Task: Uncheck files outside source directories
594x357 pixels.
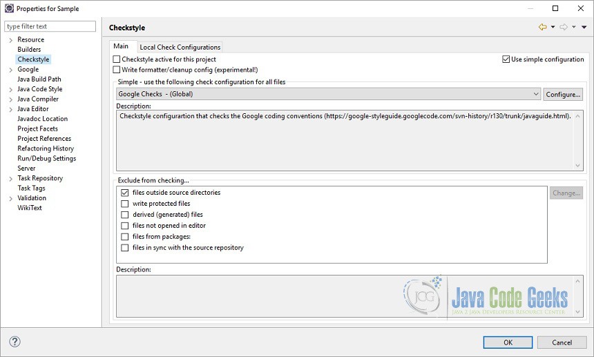Action: 124,193
